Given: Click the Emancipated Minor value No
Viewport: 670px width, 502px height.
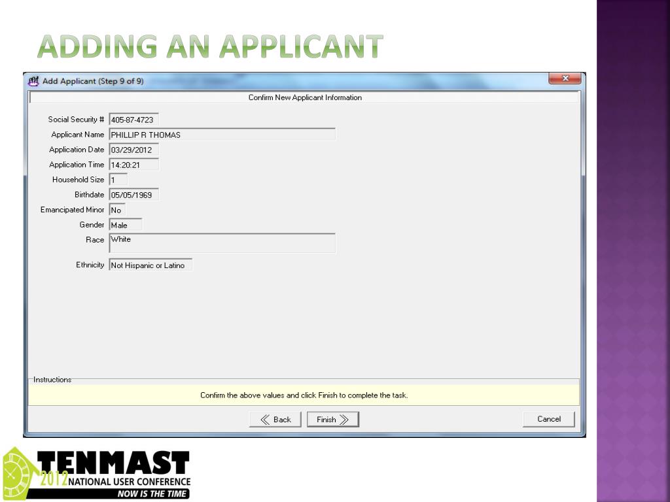Looking at the screenshot, I should coord(117,210).
